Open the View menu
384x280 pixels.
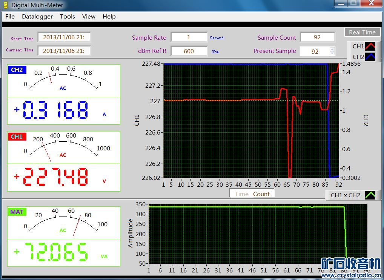(x=89, y=17)
